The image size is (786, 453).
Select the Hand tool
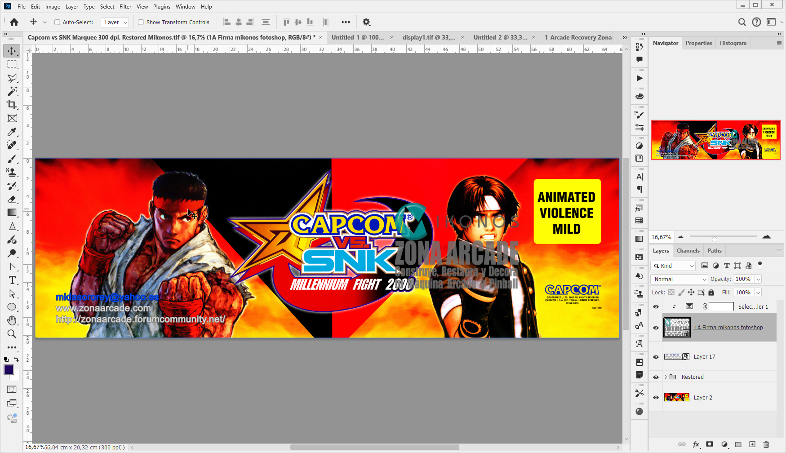[12, 320]
